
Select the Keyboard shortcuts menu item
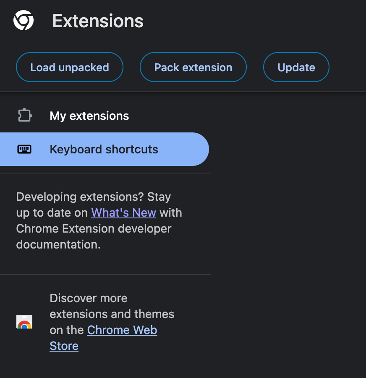[104, 149]
